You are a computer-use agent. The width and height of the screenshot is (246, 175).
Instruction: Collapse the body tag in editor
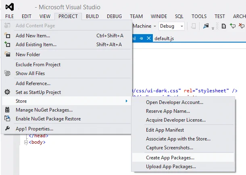tap(26, 142)
